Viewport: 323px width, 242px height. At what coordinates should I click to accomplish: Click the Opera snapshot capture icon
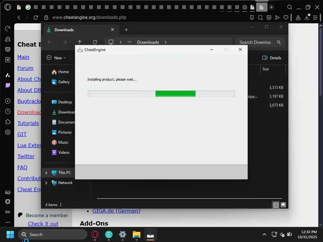click(x=260, y=18)
